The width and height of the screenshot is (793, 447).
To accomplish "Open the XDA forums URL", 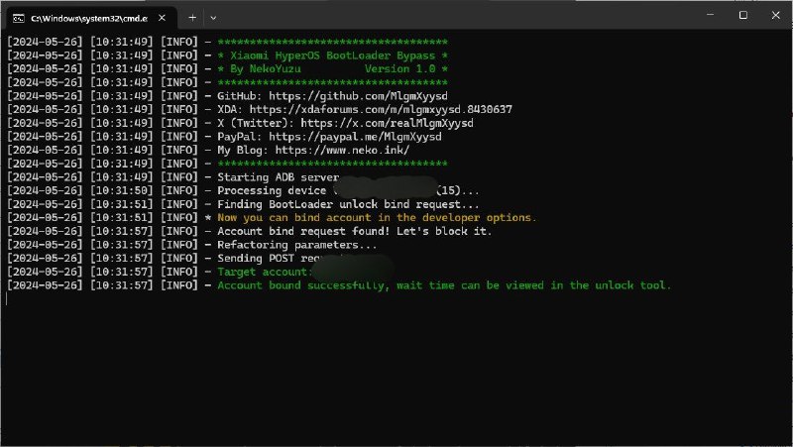I will click(380, 109).
